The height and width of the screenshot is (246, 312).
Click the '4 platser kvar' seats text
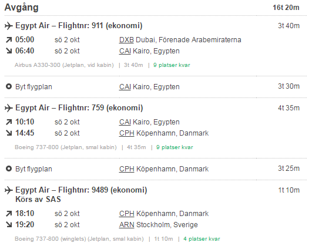202,239
